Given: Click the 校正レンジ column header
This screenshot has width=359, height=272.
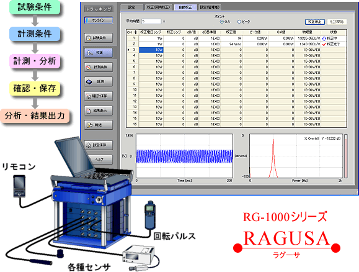Looking at the screenshot, I should (x=174, y=32).
